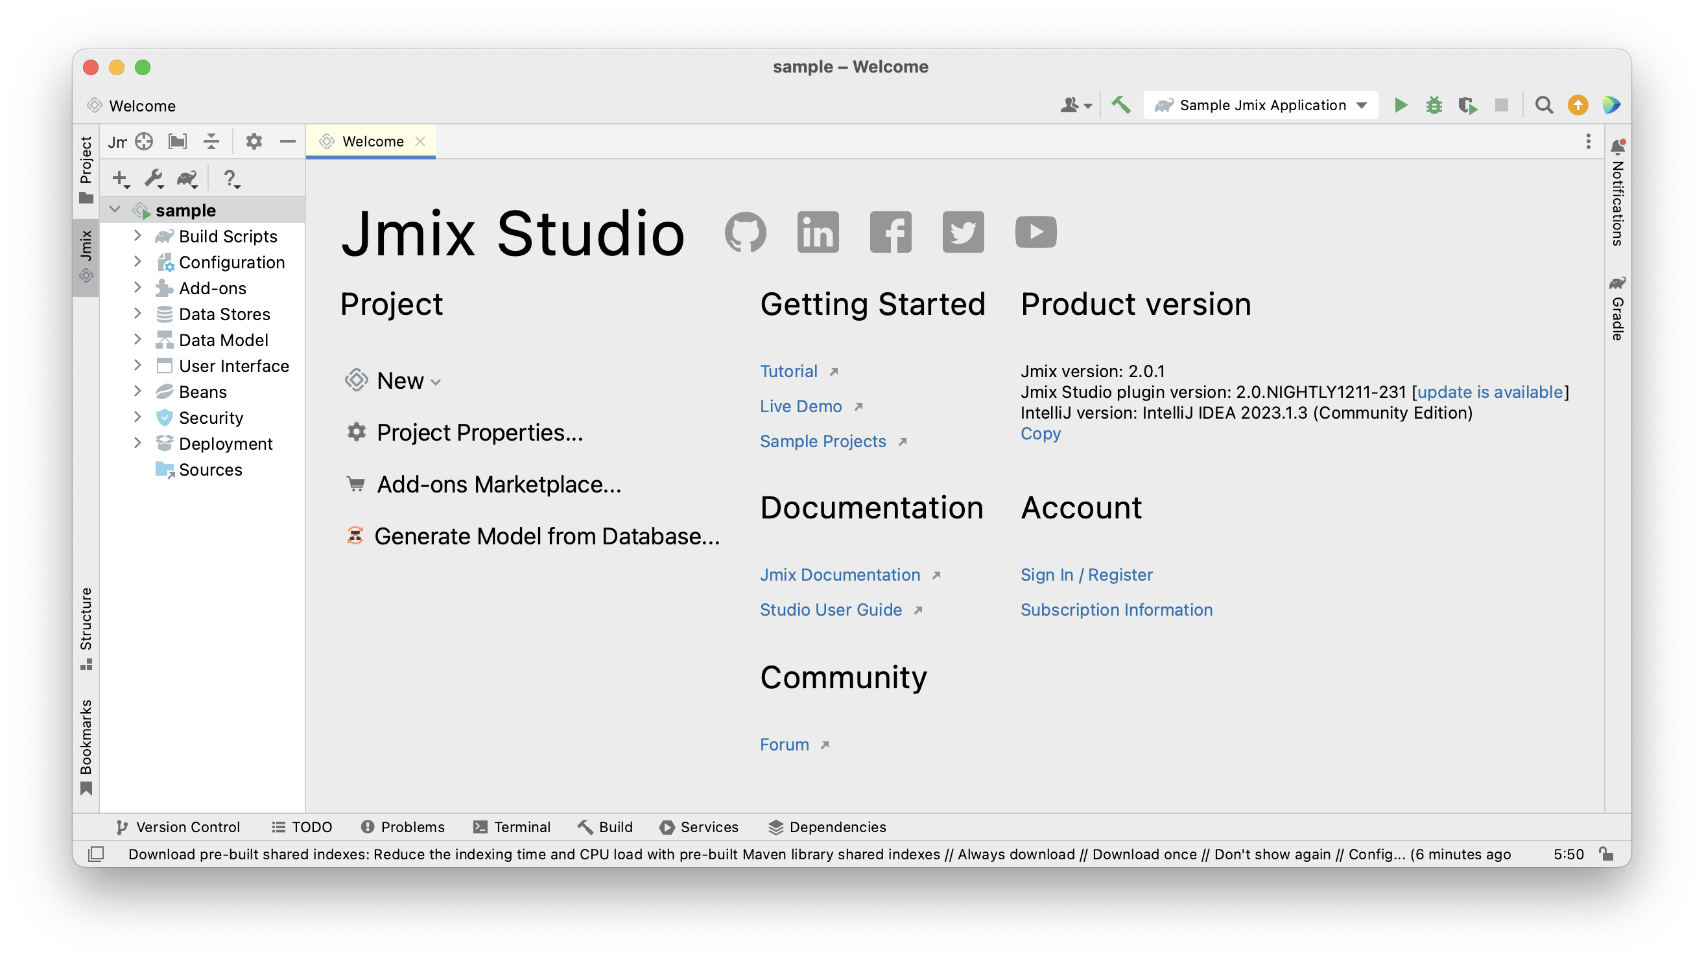
Task: Open the Services tool window
Action: point(699,828)
